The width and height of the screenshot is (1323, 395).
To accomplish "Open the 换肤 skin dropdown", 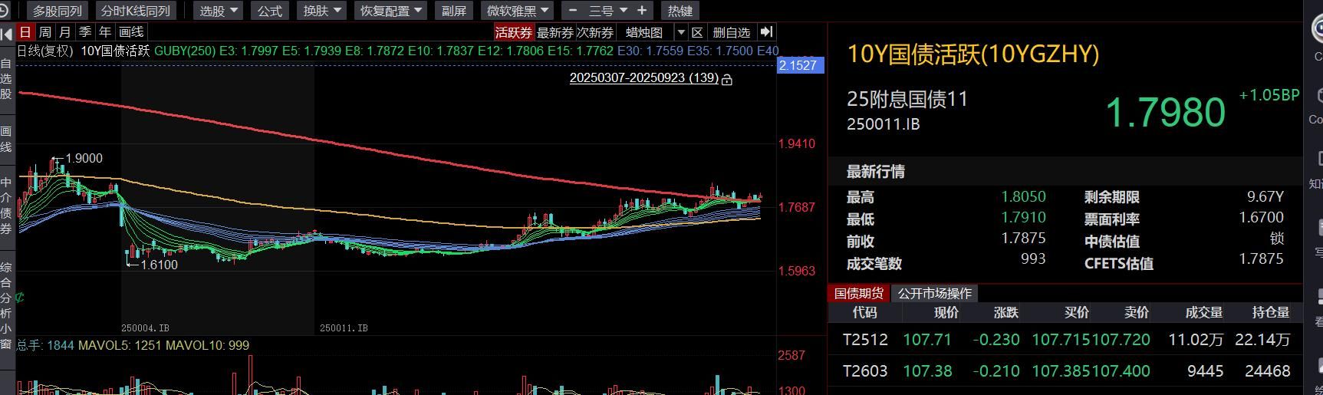I will tap(323, 11).
